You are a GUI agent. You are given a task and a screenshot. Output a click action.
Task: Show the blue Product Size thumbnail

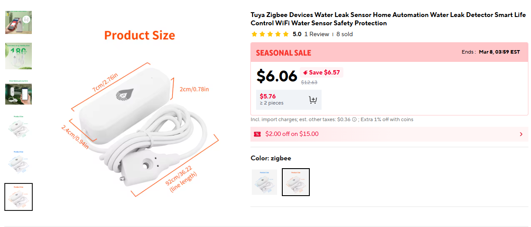[x=18, y=162]
